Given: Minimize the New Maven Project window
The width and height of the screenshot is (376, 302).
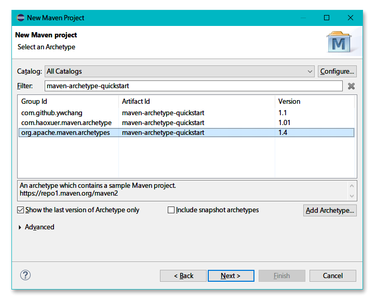Looking at the screenshot, I should [303, 18].
